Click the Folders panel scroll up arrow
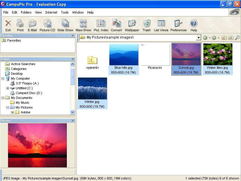Screen dimensions: 241x181 [x=73, y=64]
